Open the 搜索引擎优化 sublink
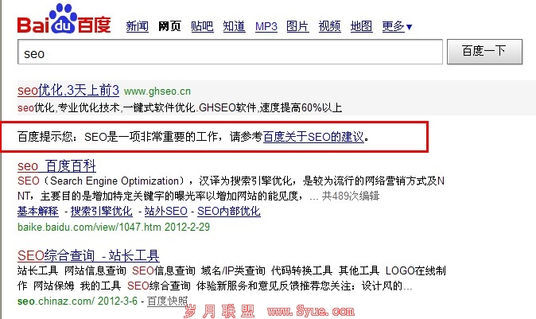This screenshot has height=319, width=536. tap(101, 212)
